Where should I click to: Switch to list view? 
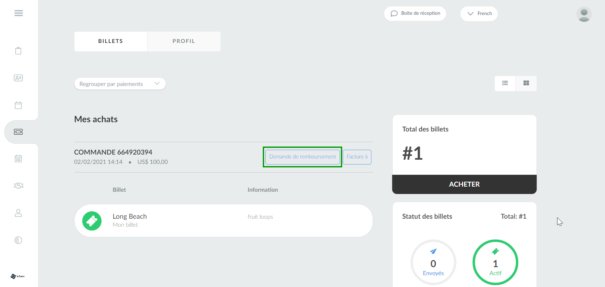[x=505, y=83]
